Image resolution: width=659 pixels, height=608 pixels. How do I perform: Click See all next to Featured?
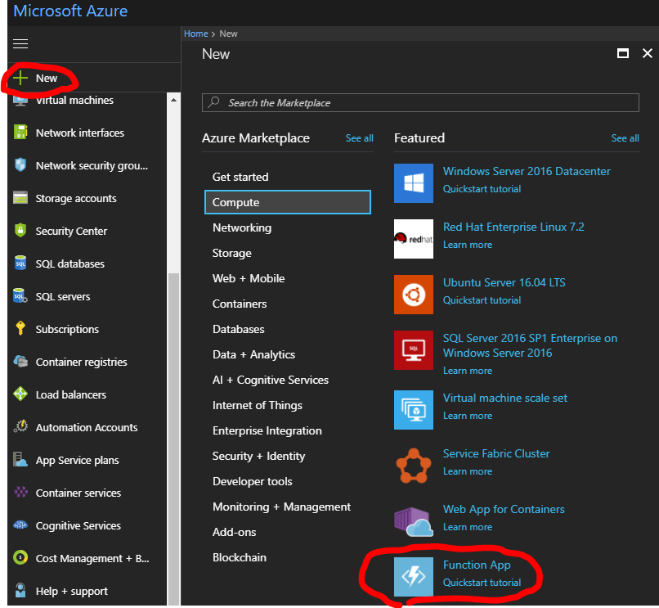coord(625,138)
